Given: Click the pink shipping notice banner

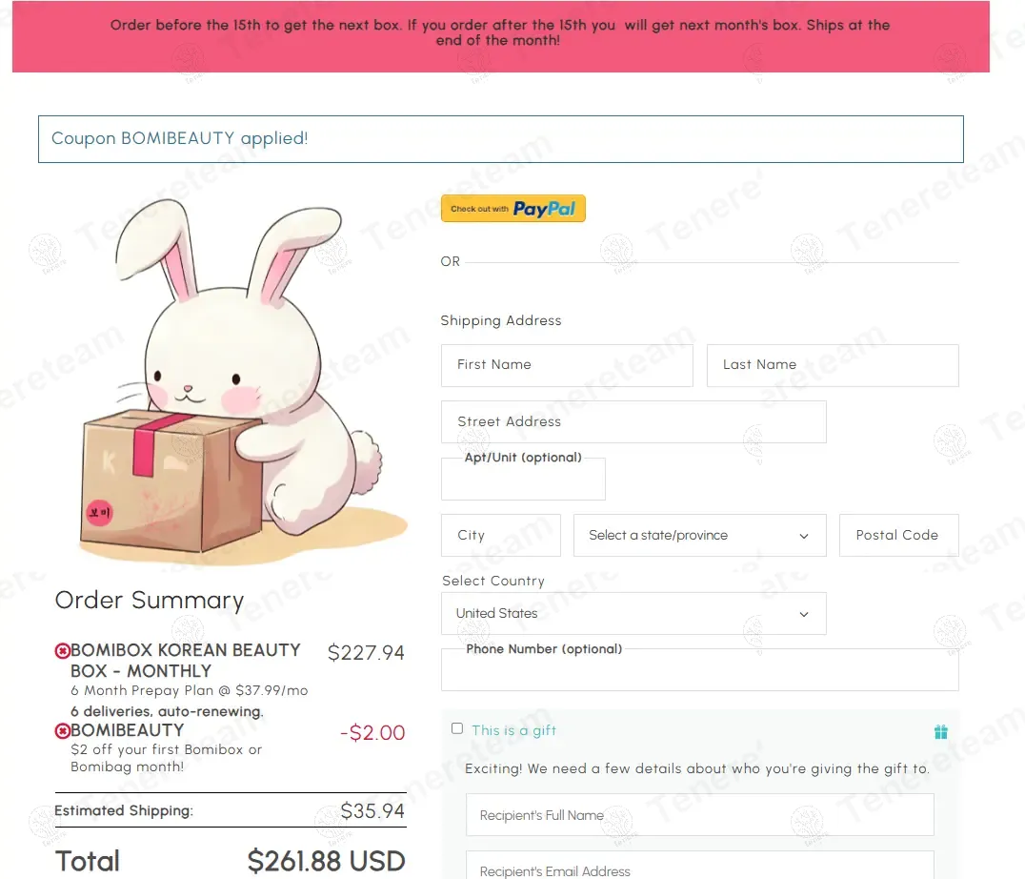Looking at the screenshot, I should 500,36.
